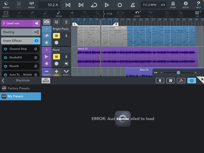Enable Read automation with the R button
The height and width of the screenshot is (153, 204).
160,80
